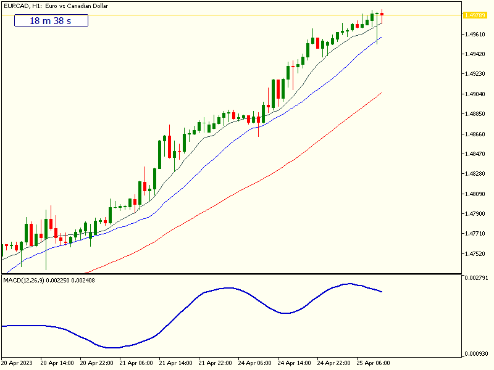Click the latest red candle at right edge
The image size is (494, 370).
point(382,17)
